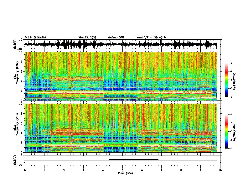
Task: Click the "Time (min)" x-axis label
Action: [125, 173]
